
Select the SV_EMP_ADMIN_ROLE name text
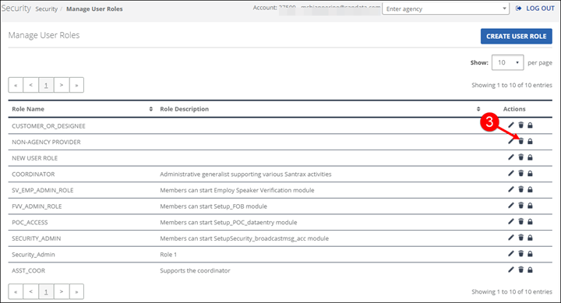coord(43,190)
